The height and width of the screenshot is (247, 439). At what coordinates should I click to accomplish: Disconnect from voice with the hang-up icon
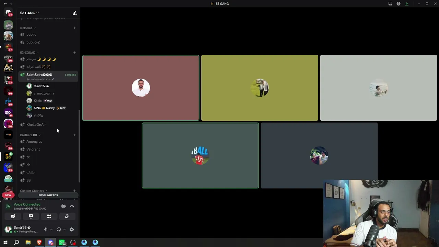pyautogui.click(x=72, y=207)
